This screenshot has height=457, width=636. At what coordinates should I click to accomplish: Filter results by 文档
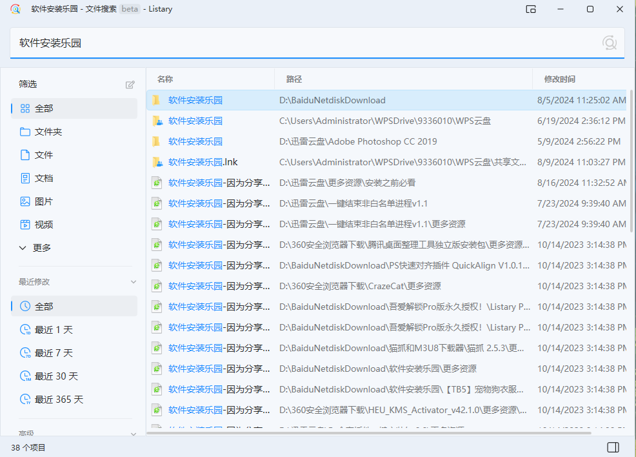pyautogui.click(x=74, y=178)
